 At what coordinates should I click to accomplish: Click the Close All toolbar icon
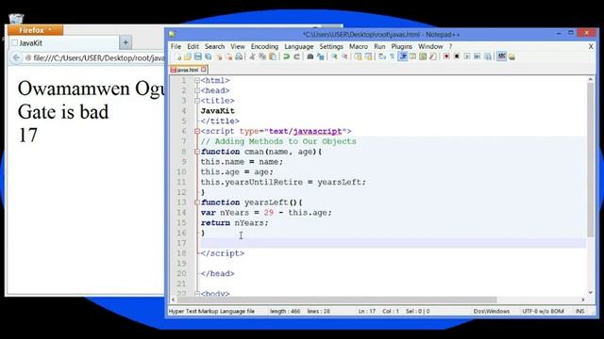[228, 56]
